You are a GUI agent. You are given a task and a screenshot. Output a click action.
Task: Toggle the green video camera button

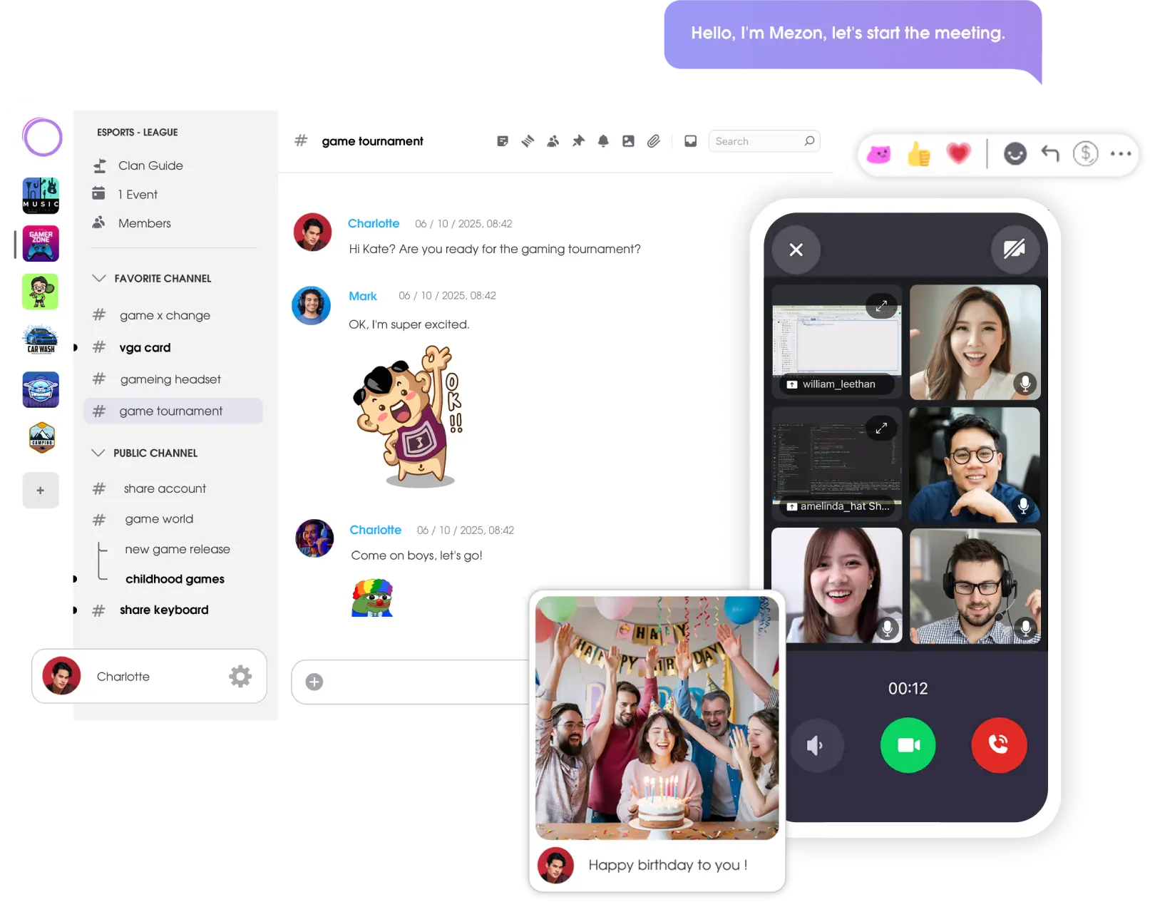tap(908, 745)
